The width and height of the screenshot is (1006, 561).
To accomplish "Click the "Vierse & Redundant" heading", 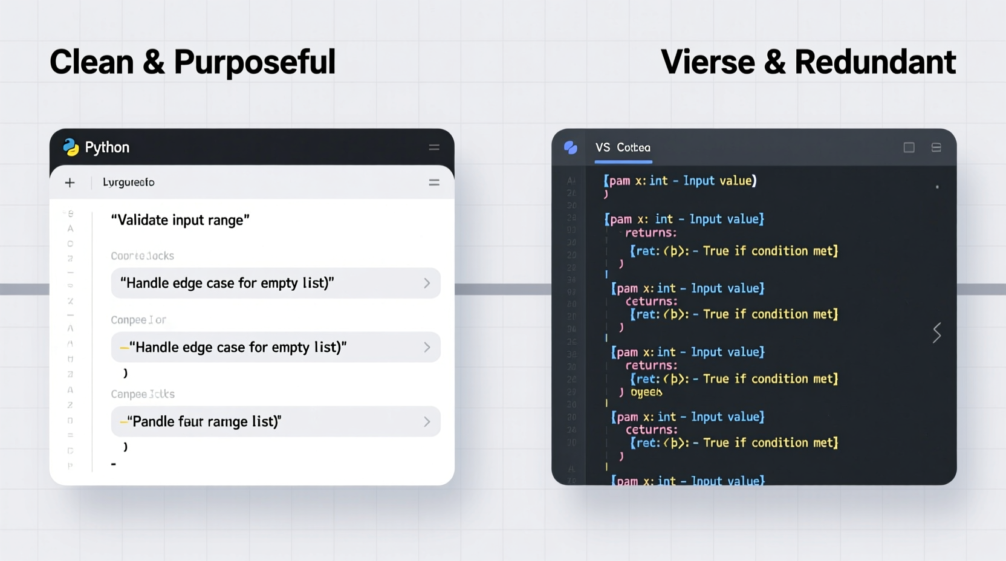I will pos(808,62).
